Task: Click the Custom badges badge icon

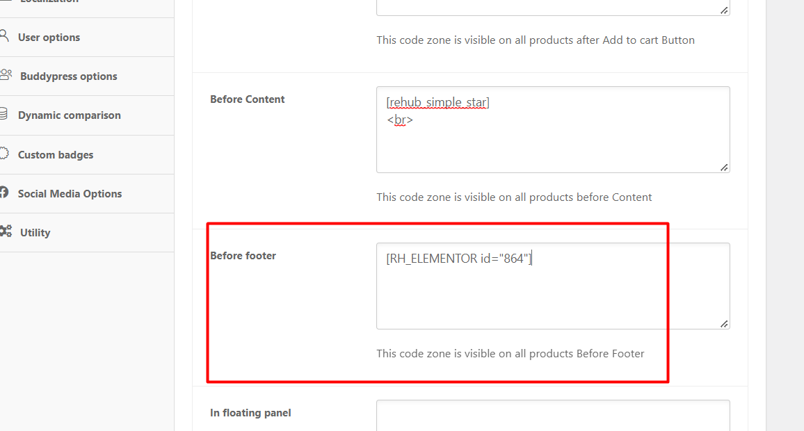Action: (4, 153)
